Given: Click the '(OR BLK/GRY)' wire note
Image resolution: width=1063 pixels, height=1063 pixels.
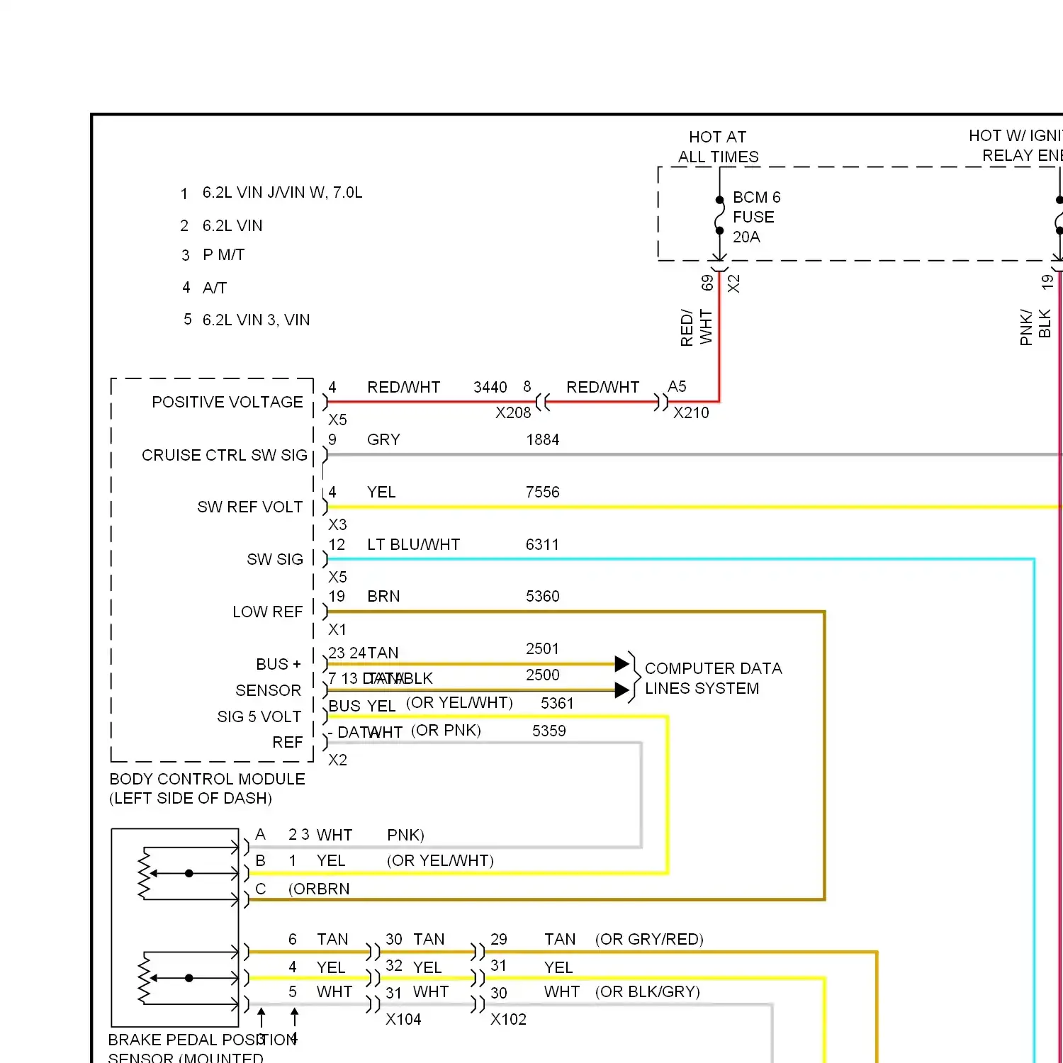Looking at the screenshot, I should click(x=648, y=991).
